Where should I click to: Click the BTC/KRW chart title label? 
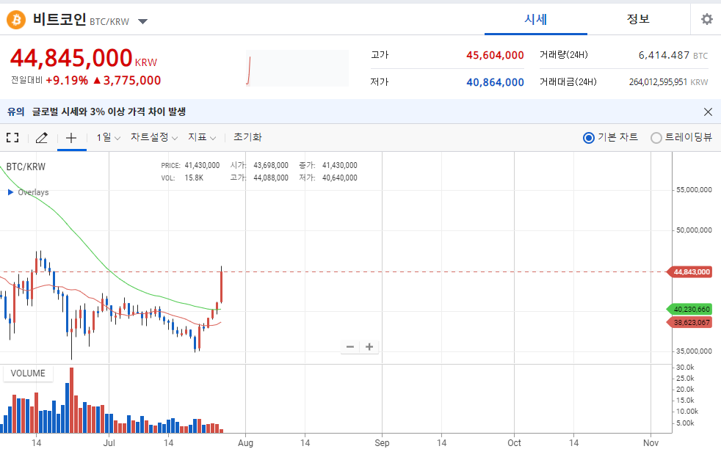26,167
